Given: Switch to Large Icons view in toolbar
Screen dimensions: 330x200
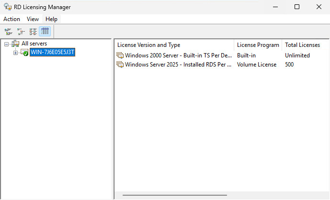Looking at the screenshot, I should tap(9, 32).
